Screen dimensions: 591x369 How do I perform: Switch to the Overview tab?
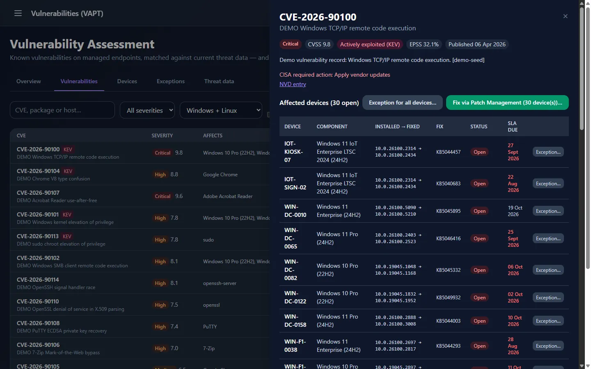[x=29, y=81]
